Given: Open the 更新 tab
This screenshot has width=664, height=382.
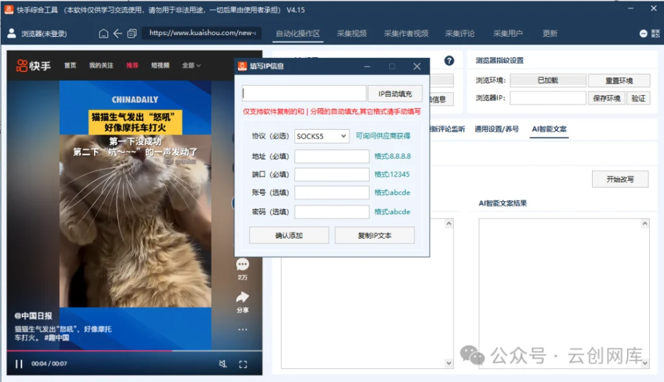Looking at the screenshot, I should coord(550,34).
